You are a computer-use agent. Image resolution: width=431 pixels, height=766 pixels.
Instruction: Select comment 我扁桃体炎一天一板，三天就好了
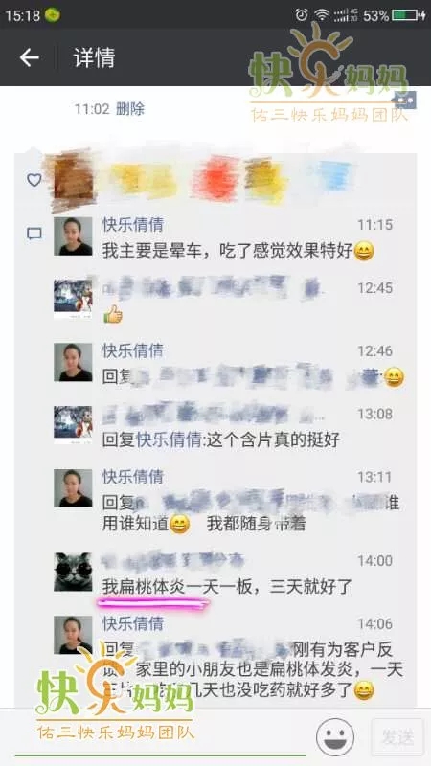coord(227,586)
